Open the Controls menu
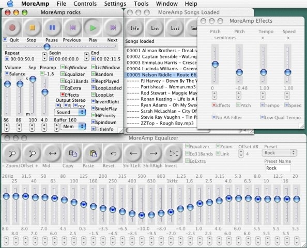 [85, 4]
